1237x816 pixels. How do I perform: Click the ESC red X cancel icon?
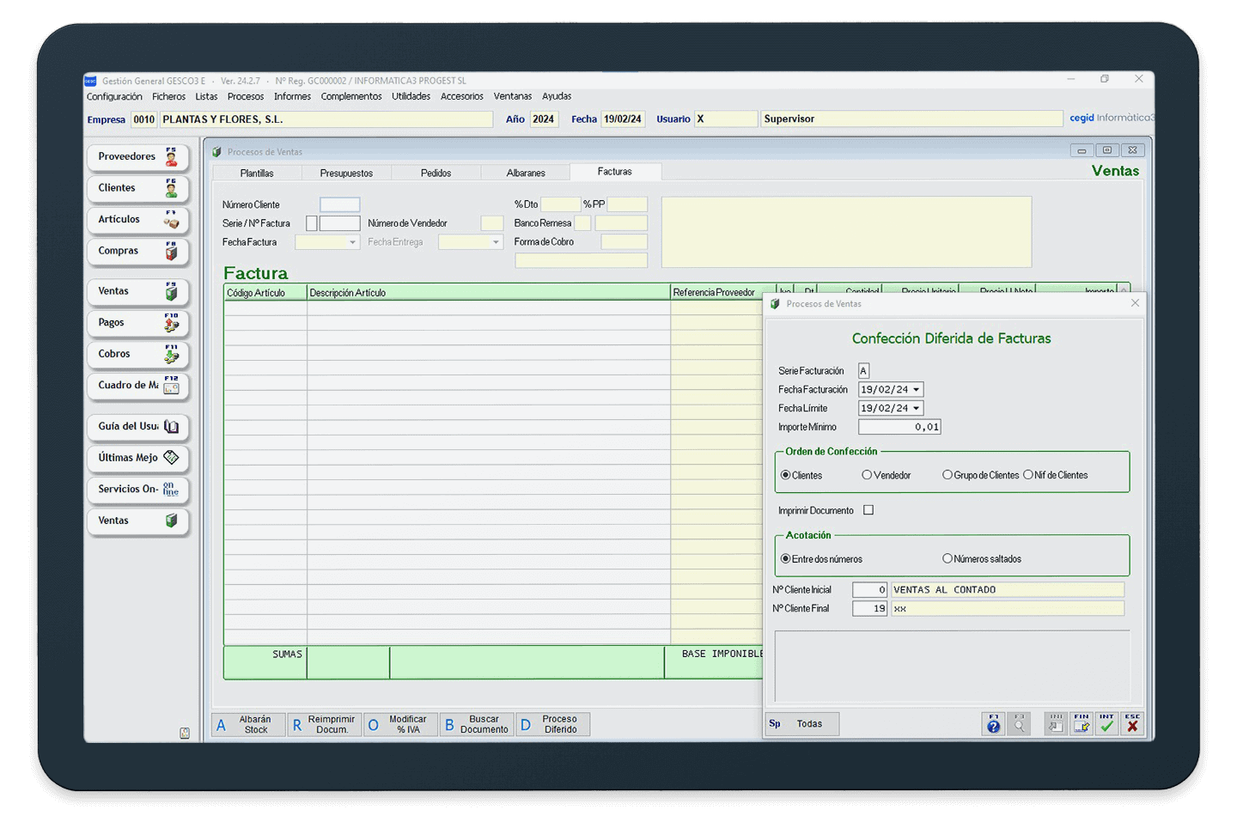(1132, 724)
